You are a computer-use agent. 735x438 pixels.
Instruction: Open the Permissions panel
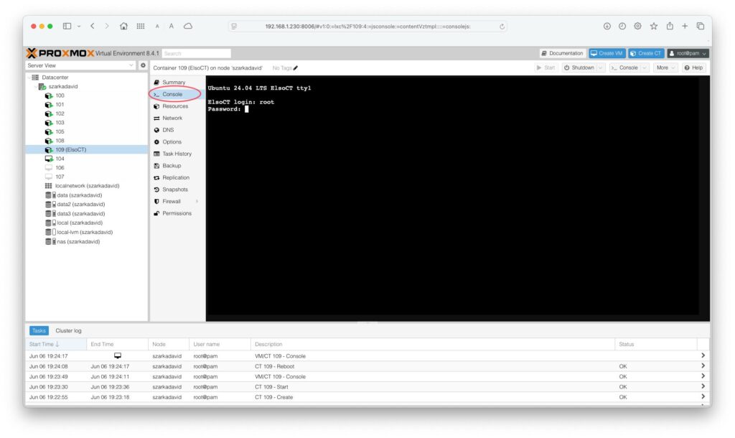(177, 213)
